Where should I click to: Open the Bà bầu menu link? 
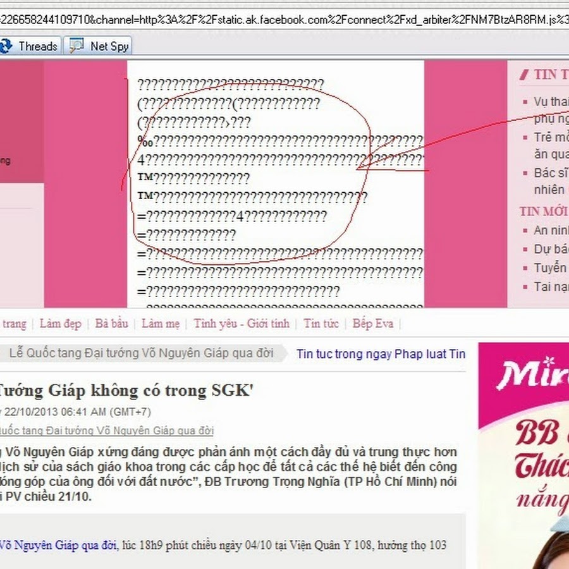tap(111, 323)
